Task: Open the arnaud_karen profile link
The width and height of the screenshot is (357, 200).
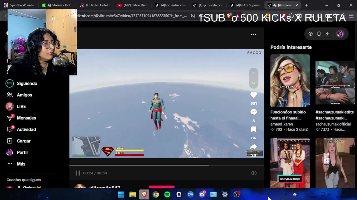Action: [x=281, y=124]
